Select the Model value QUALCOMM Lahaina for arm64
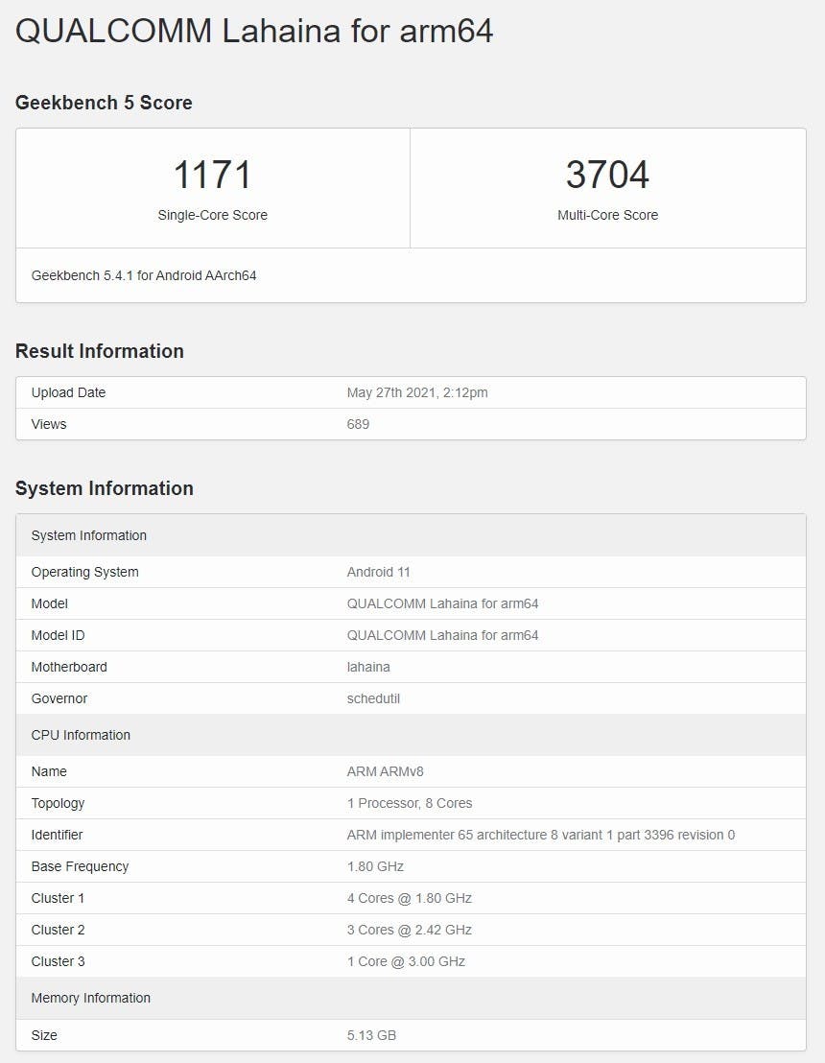Image resolution: width=825 pixels, height=1063 pixels. click(442, 604)
